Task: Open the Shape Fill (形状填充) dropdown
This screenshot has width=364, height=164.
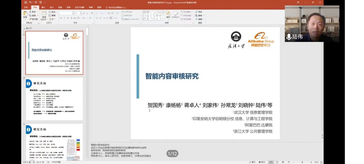Action: pos(186,12)
